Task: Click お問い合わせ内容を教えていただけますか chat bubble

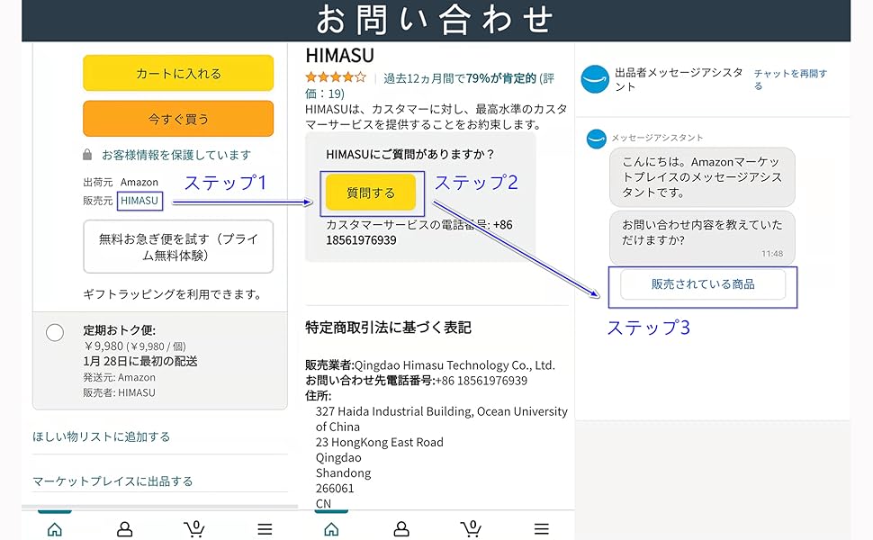Action: coord(702,238)
